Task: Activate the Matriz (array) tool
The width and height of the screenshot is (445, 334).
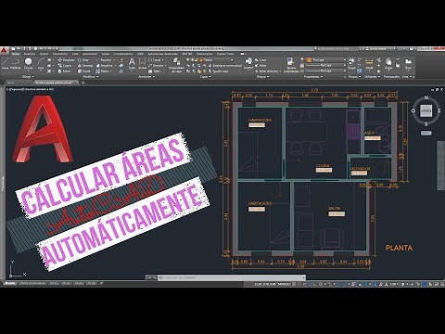Action: (104, 71)
